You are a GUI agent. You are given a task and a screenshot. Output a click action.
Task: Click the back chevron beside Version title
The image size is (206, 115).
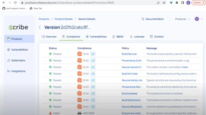tap(40, 27)
